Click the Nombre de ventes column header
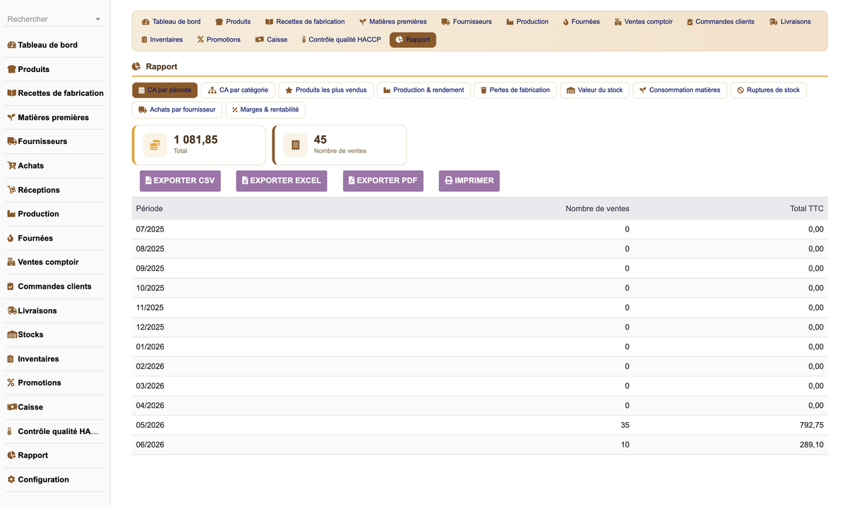The height and width of the screenshot is (523, 847). pos(597,209)
